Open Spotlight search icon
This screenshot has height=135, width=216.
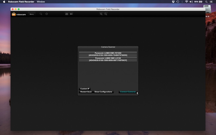(206, 2)
